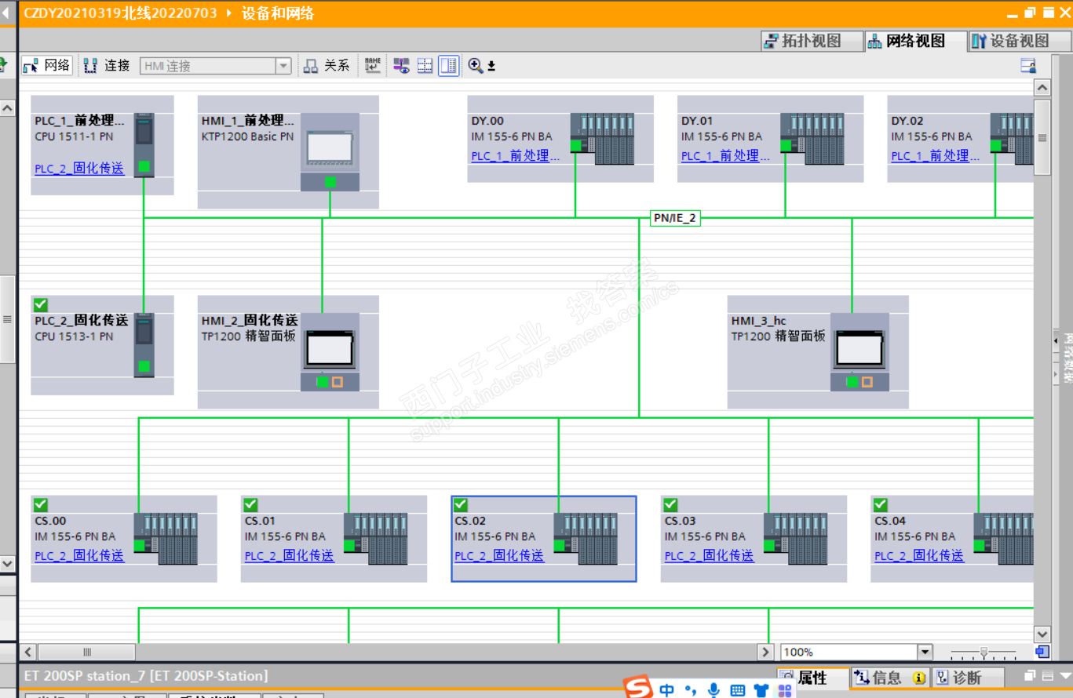Activate the 连接 connections mode button

pos(107,66)
